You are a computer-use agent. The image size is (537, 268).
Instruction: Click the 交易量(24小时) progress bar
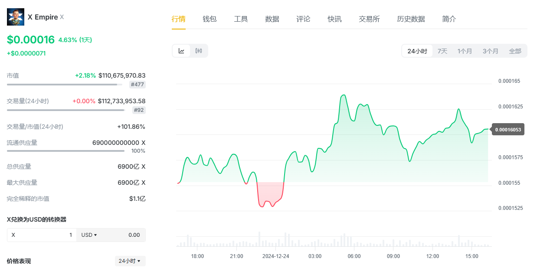[66, 110]
